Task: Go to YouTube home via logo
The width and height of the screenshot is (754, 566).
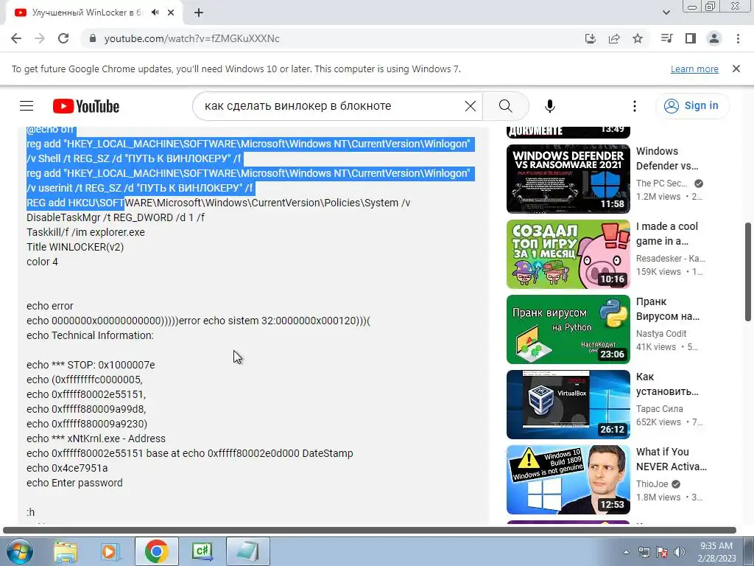Action: pyautogui.click(x=86, y=106)
